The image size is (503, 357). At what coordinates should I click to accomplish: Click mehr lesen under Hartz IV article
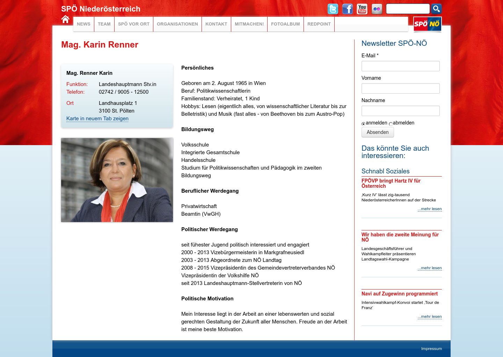click(430, 209)
